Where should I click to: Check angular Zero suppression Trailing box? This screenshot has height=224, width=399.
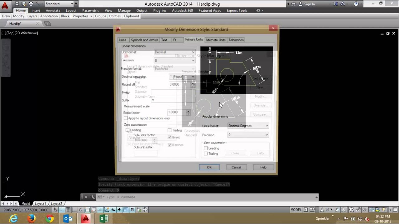point(206,154)
